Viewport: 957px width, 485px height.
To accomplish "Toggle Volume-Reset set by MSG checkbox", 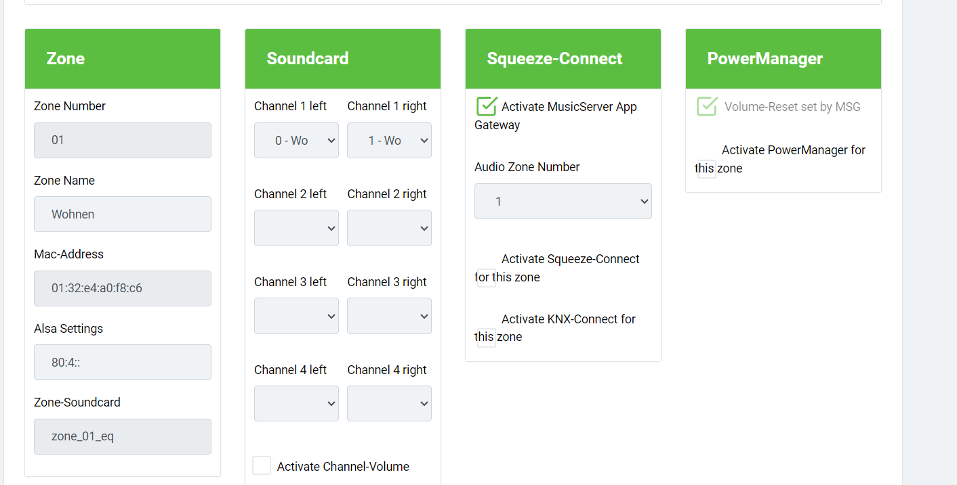I will pyautogui.click(x=707, y=107).
